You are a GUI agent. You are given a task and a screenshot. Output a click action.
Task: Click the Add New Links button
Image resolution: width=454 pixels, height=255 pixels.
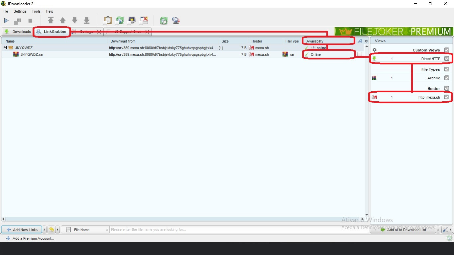coord(22,230)
